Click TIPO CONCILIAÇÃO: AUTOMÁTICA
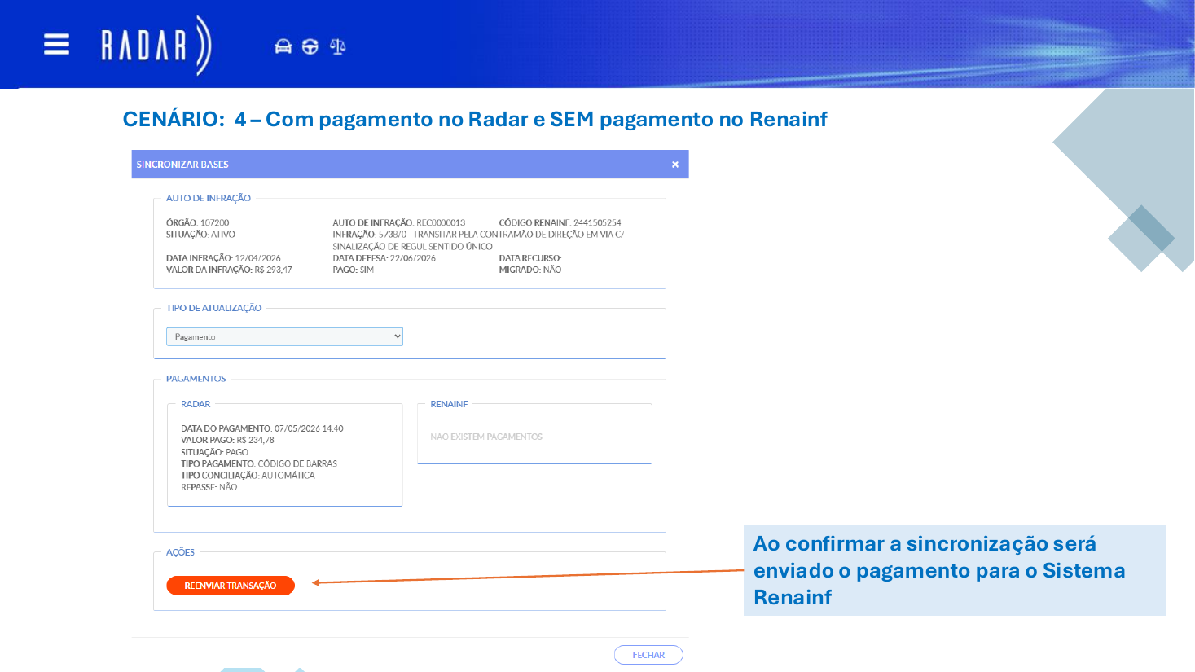1195x672 pixels. [248, 476]
